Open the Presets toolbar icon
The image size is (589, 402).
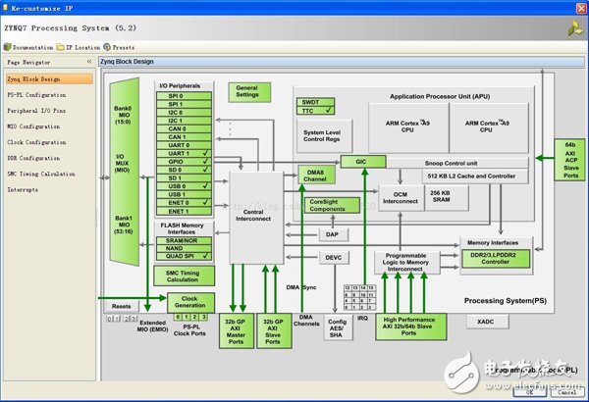104,46
